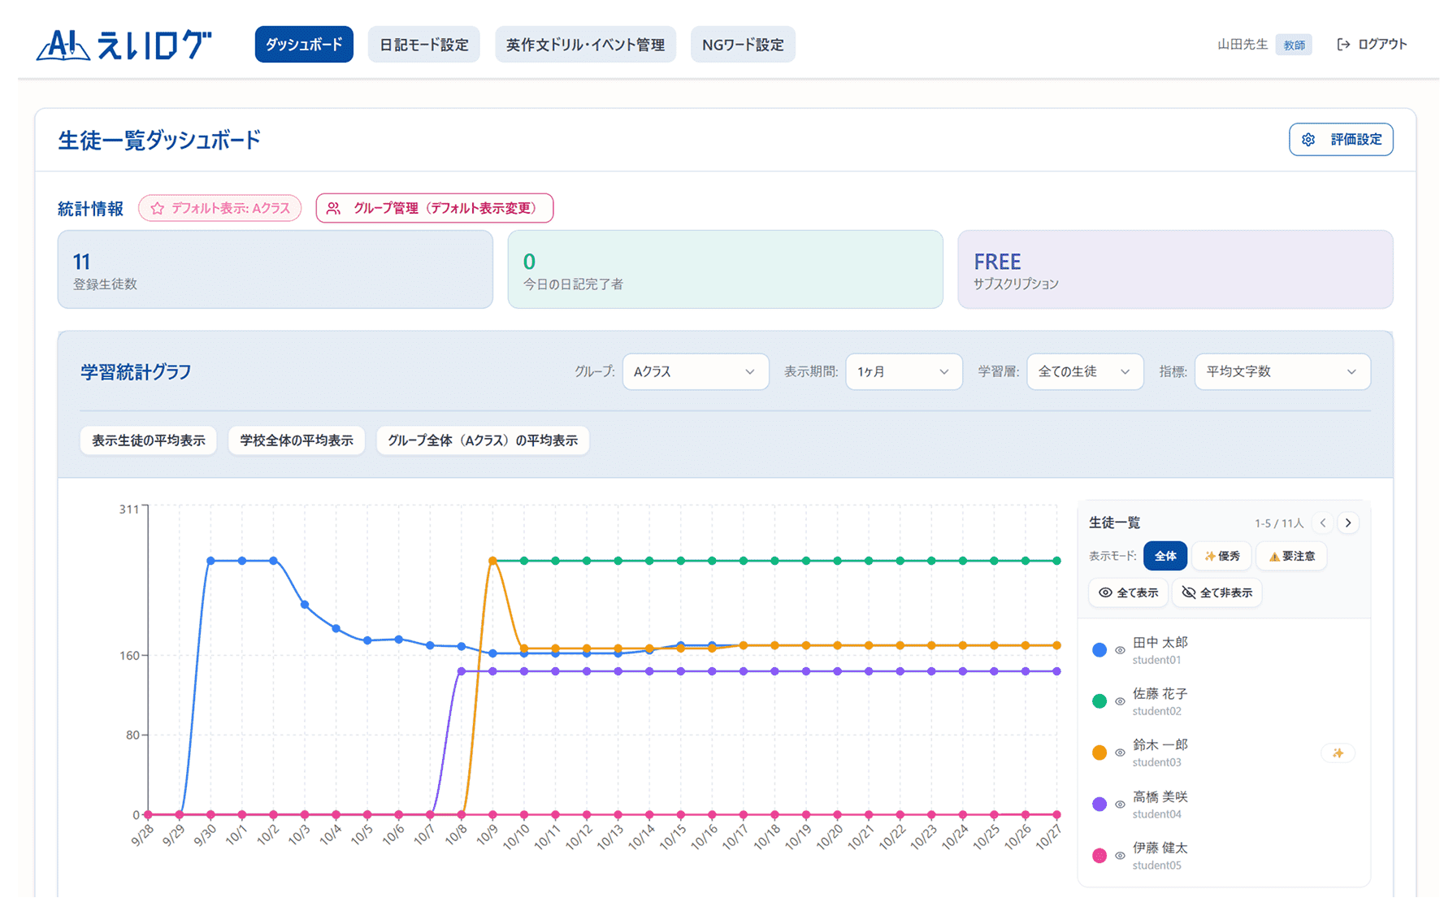This screenshot has width=1453, height=911.
Task: Go to next page of student list
Action: click(1348, 523)
